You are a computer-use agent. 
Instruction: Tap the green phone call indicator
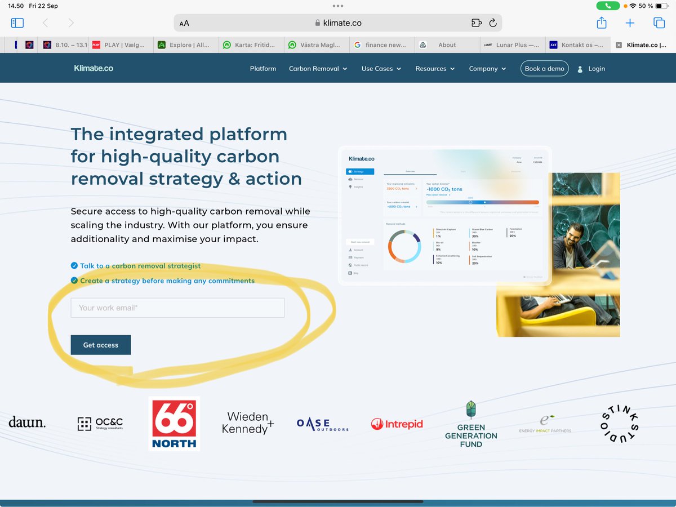click(x=608, y=6)
